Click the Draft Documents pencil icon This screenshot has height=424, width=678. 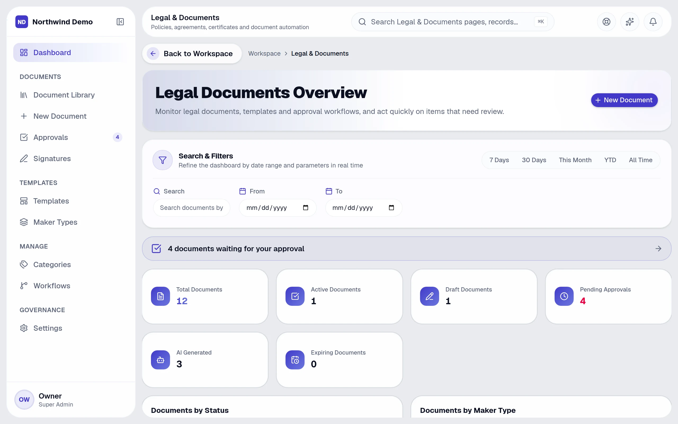(x=430, y=296)
